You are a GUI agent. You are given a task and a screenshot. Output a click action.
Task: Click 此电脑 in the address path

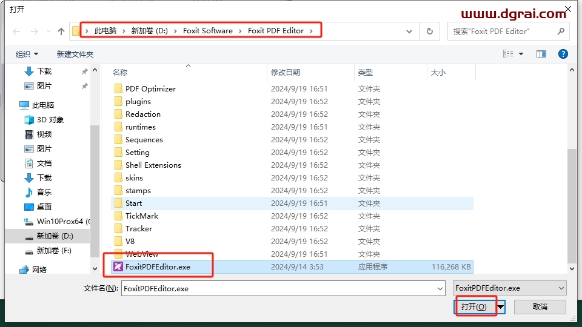pyautogui.click(x=105, y=31)
